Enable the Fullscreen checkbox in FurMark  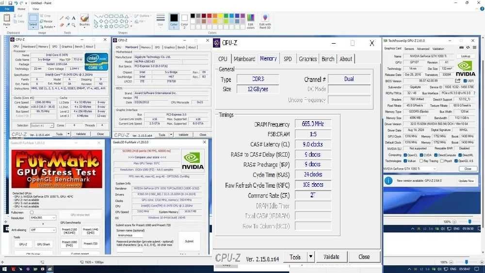tap(32, 212)
